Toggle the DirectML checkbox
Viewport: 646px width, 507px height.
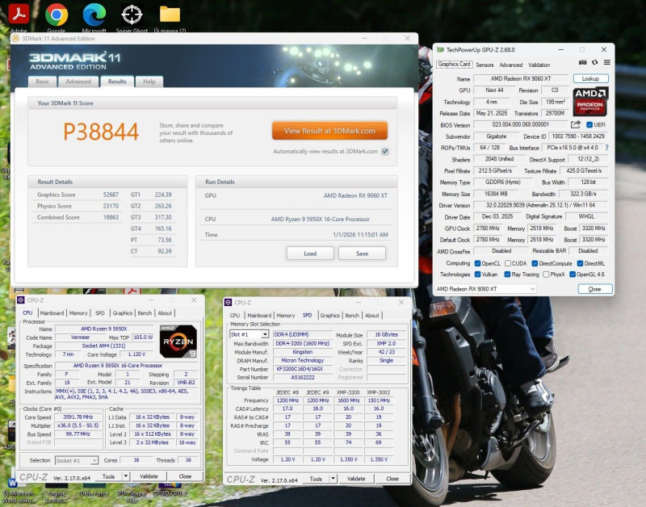click(580, 263)
